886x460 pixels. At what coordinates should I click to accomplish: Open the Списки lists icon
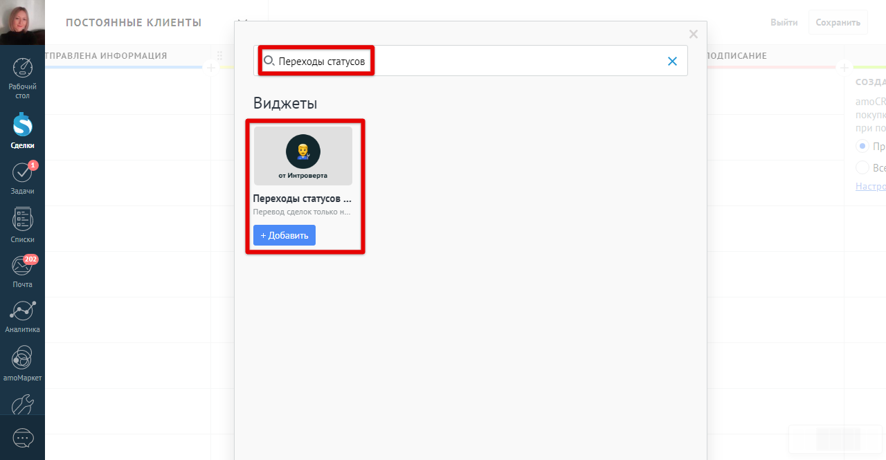22,225
